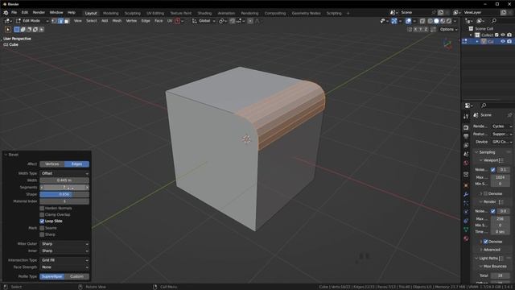Enable Mark Seams checkbox
515x290 pixels.
tap(42, 228)
